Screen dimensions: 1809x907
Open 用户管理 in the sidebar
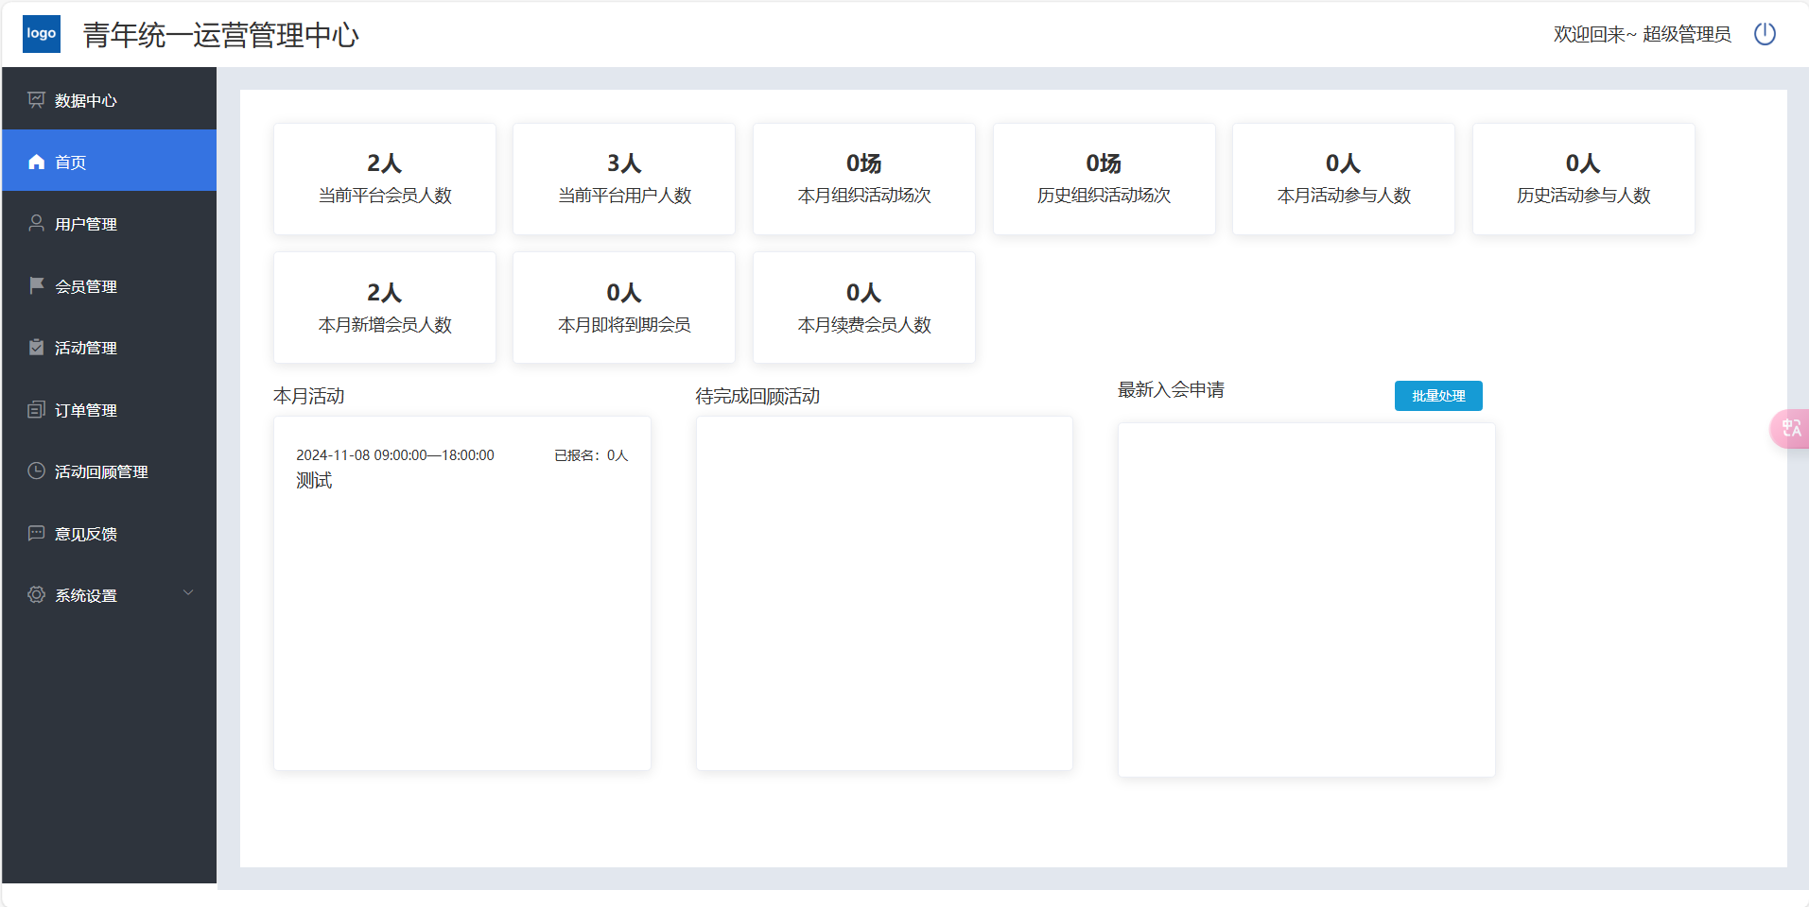110,223
